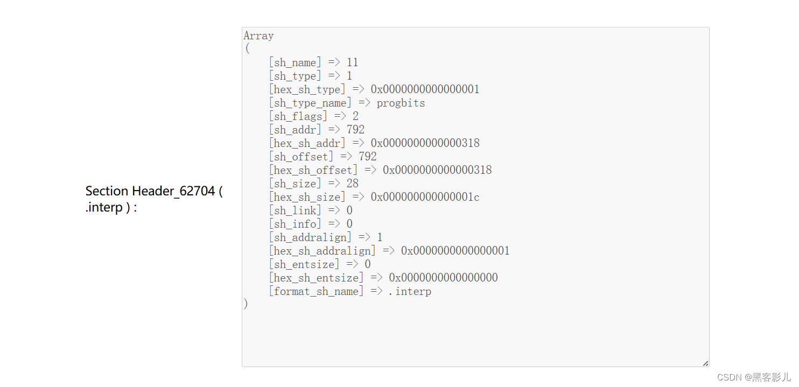
Task: Click the format_sh_name => .interp line
Action: [x=350, y=292]
